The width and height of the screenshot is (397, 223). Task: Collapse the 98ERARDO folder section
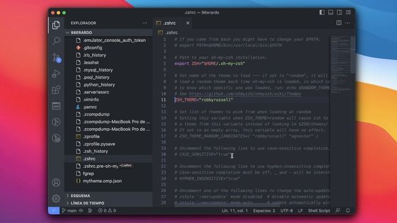click(x=109, y=33)
